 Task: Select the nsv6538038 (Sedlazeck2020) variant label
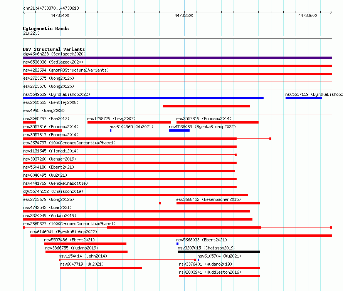point(53,62)
